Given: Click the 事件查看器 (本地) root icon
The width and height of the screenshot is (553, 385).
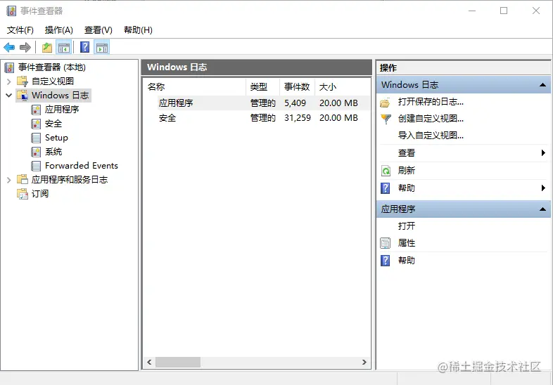Looking at the screenshot, I should coord(10,67).
